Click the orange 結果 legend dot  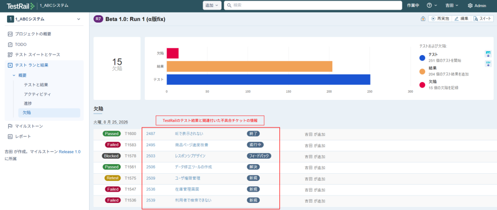tap(422, 71)
